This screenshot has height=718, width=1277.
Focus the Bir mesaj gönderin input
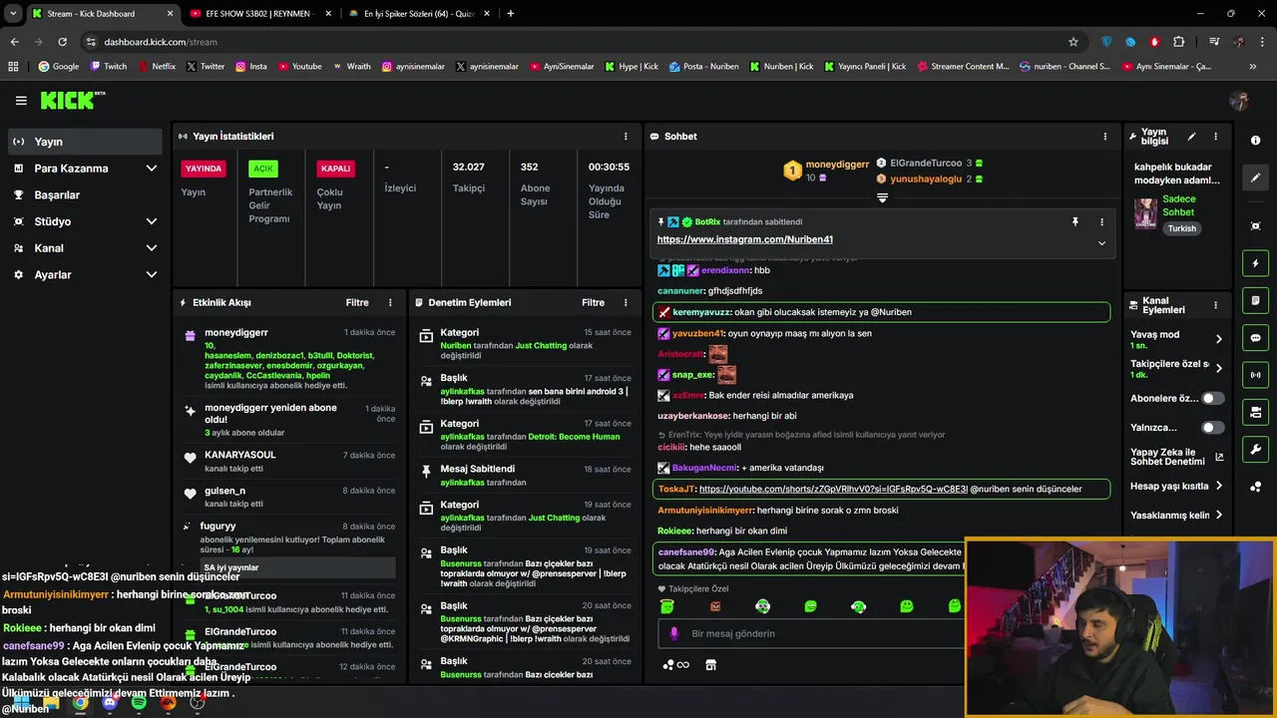pyautogui.click(x=810, y=633)
